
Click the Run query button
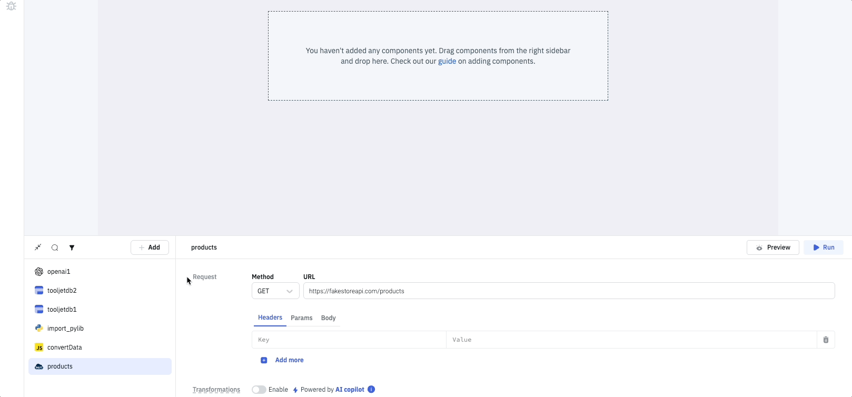click(x=823, y=247)
